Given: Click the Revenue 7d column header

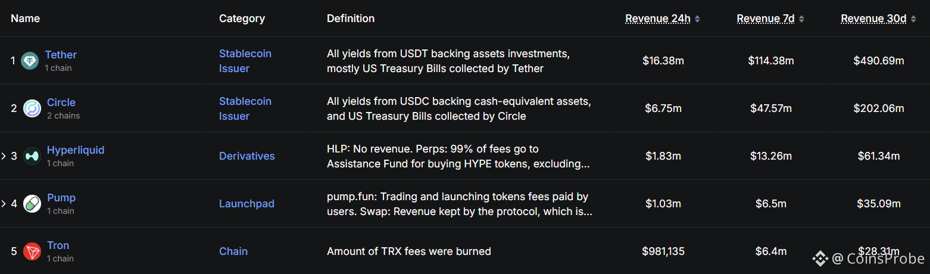Looking at the screenshot, I should (x=766, y=19).
